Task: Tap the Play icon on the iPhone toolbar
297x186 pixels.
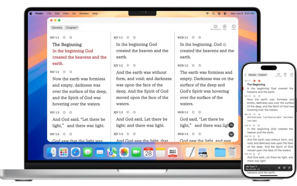Action: (285, 75)
